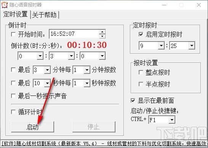208x148 pixels.
Task: Enable 整点报时 checkbox
Action: coord(141,72)
